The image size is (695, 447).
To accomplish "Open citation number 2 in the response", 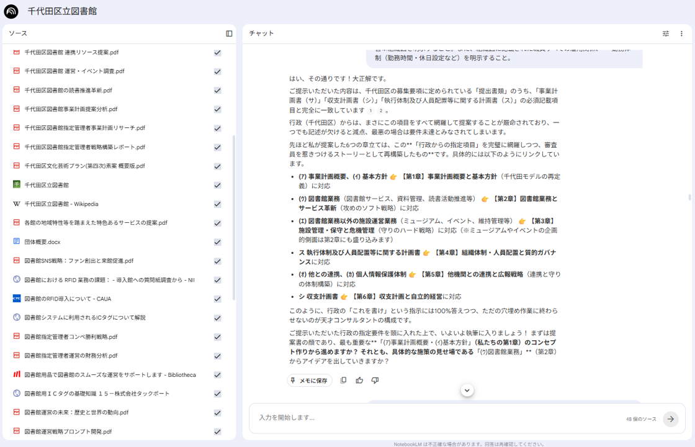I will click(380, 111).
